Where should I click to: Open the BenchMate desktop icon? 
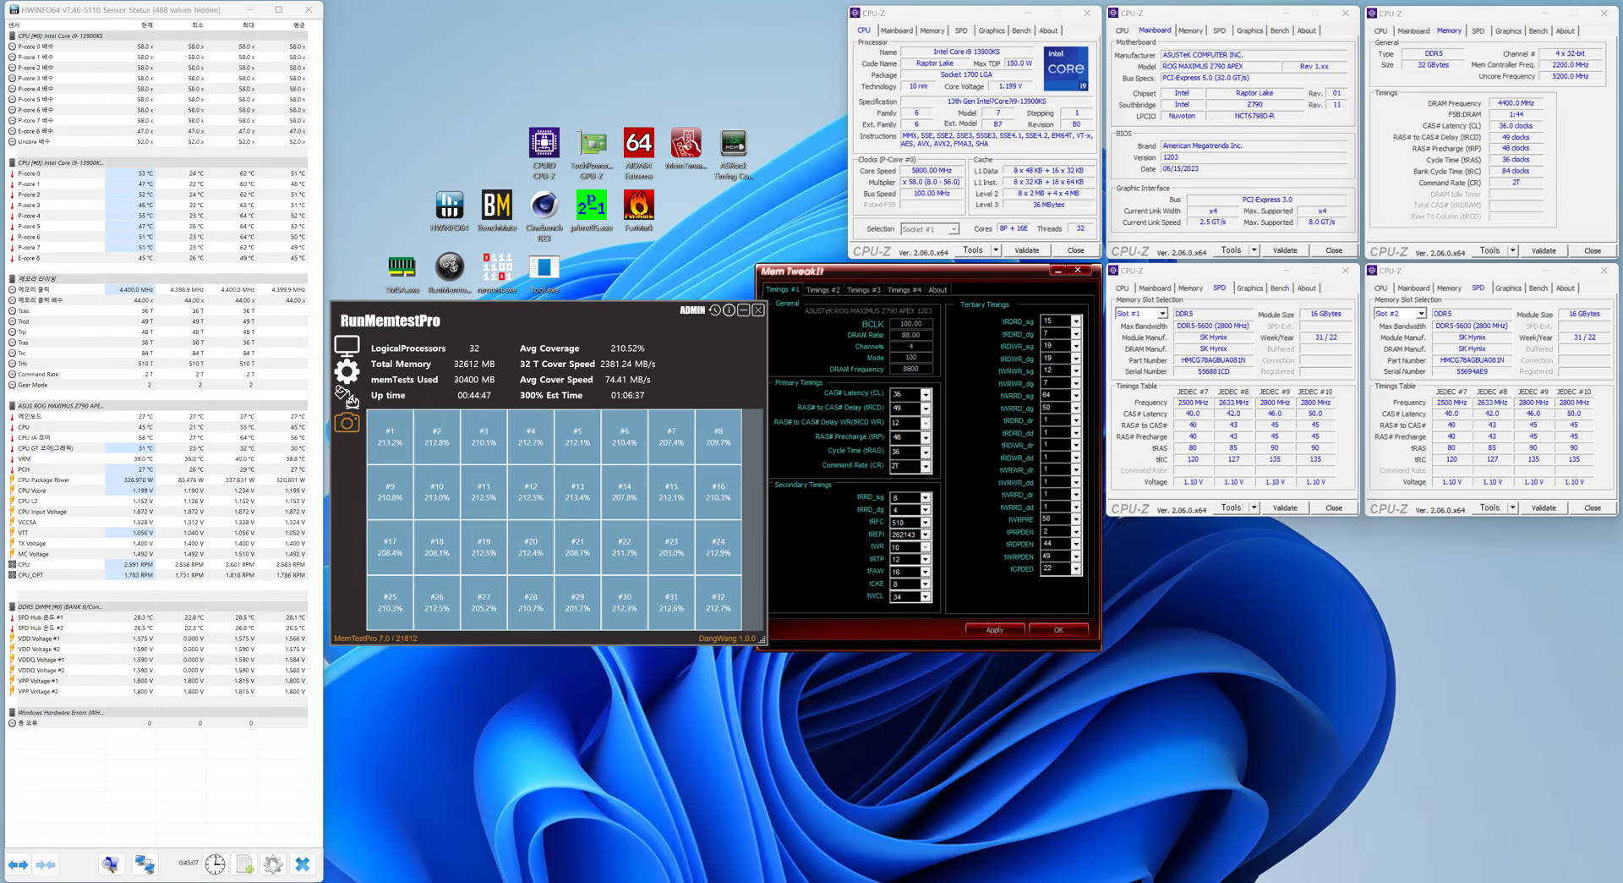pos(496,211)
